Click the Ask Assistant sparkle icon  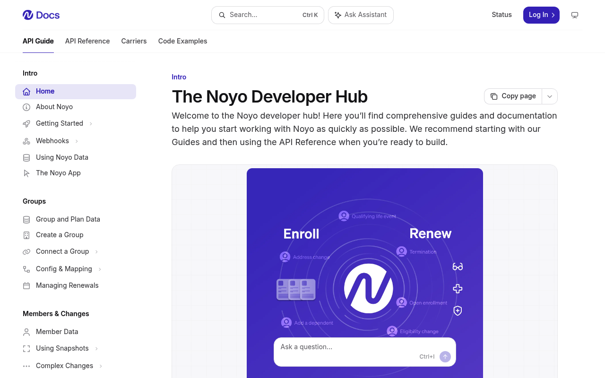(338, 15)
